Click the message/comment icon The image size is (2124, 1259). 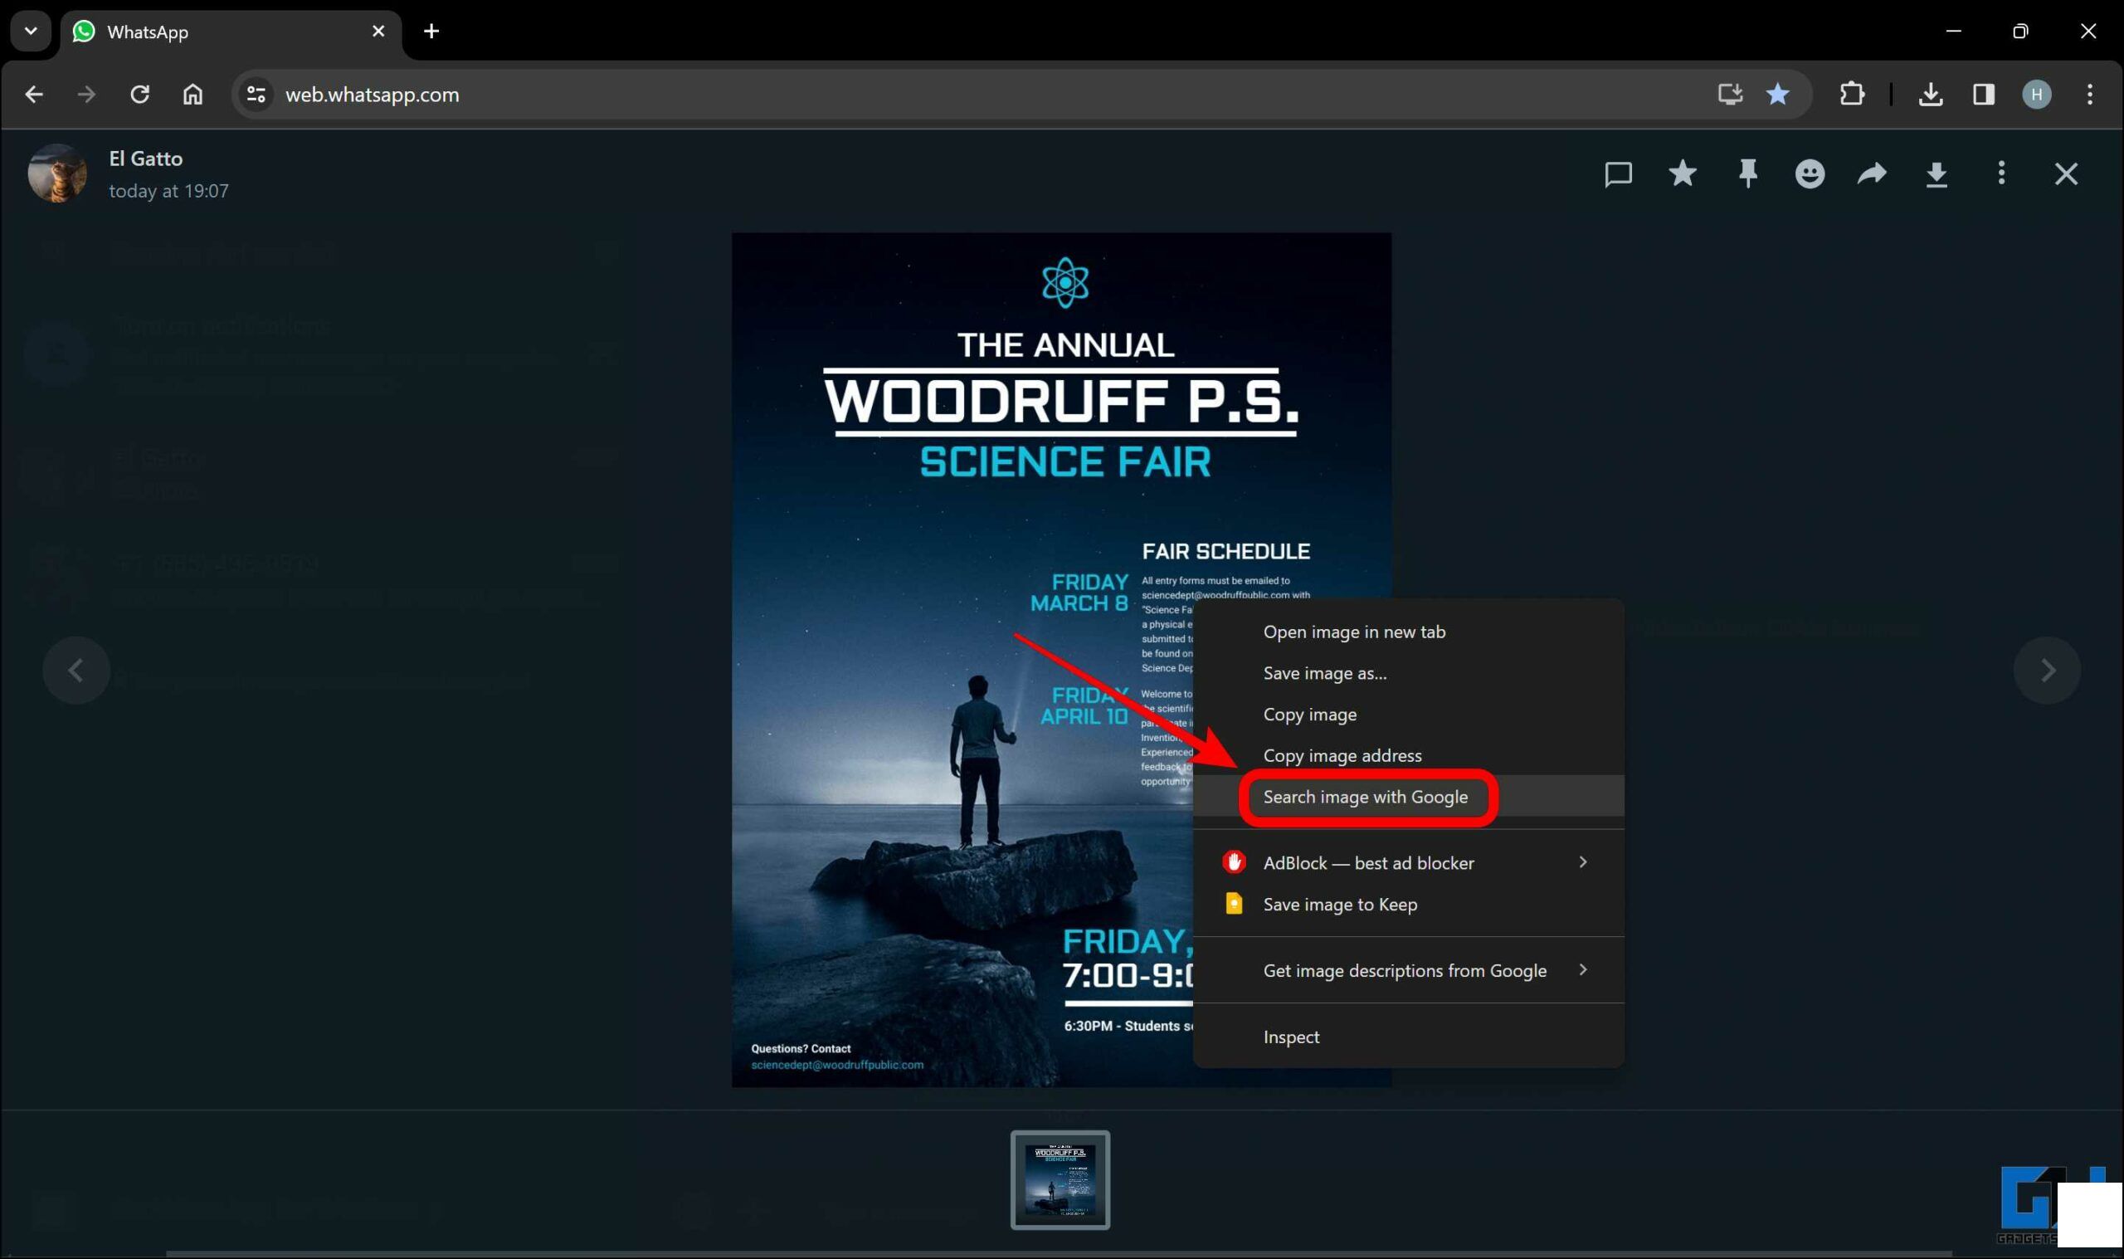1618,173
